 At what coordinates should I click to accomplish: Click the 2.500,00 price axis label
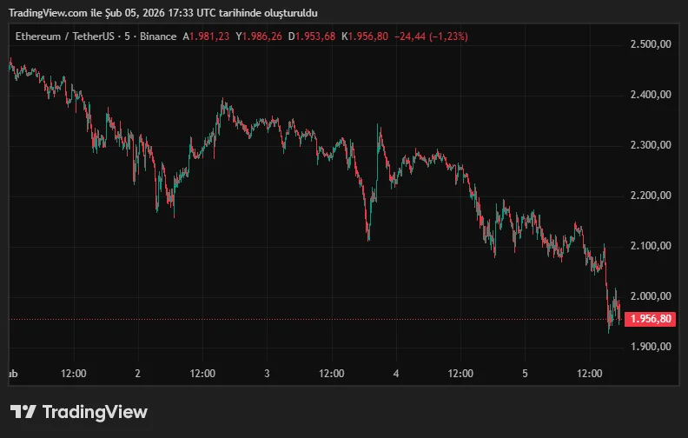click(x=650, y=44)
